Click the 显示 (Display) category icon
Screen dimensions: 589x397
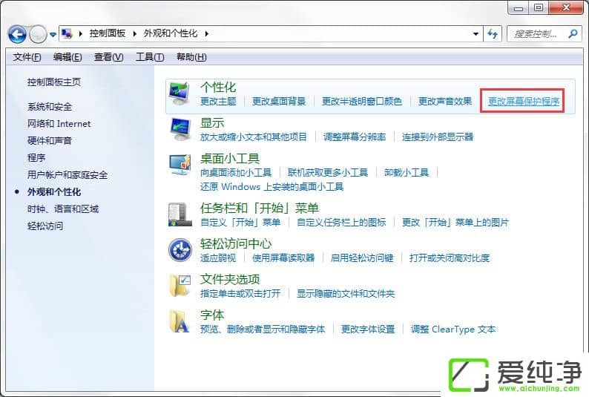[x=180, y=130]
